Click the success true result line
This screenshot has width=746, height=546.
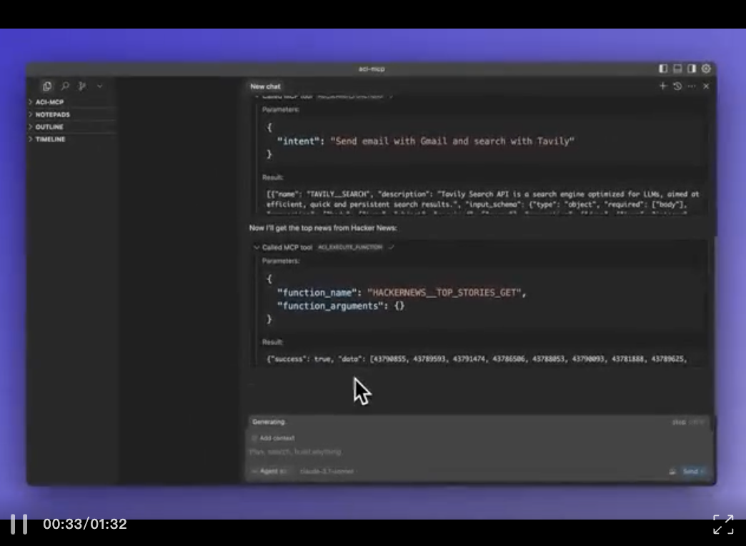tap(477, 359)
